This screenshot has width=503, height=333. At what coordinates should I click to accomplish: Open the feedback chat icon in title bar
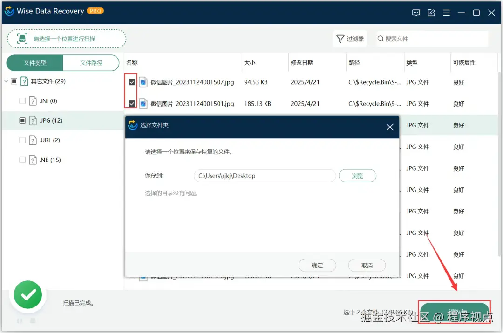point(416,13)
